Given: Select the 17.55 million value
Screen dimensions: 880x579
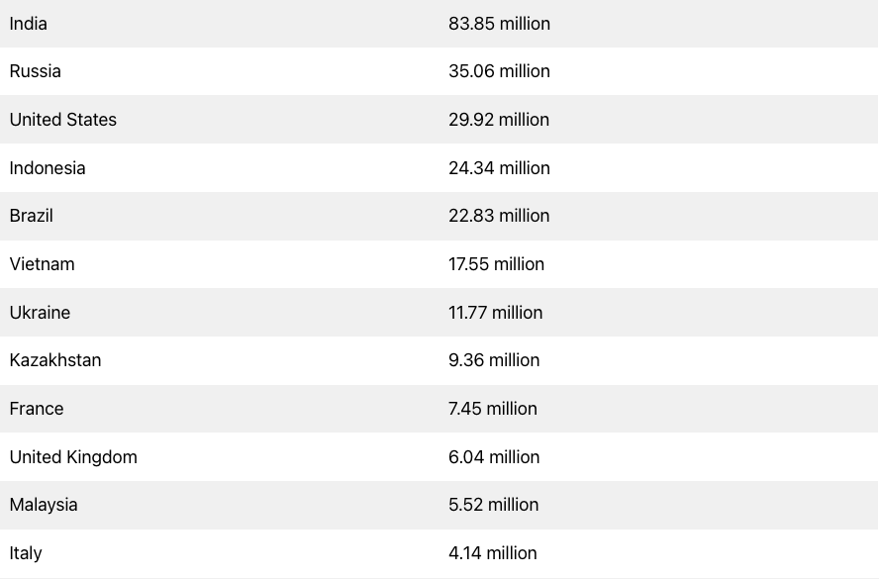Looking at the screenshot, I should click(496, 263).
